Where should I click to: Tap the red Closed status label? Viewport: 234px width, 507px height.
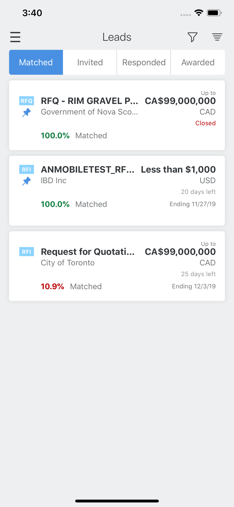click(205, 123)
